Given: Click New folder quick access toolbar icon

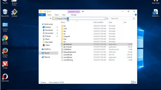Looking at the screenshot, I should coord(48,11).
